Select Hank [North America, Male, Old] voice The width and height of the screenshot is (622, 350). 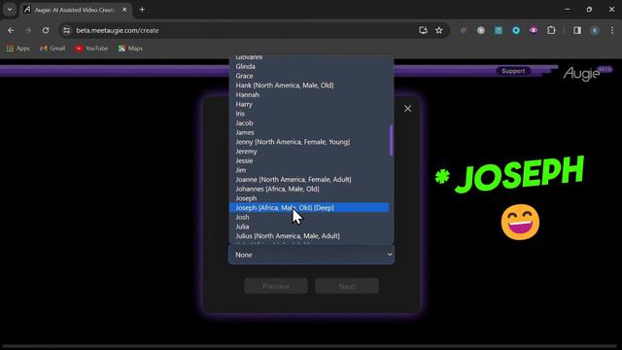pos(309,86)
